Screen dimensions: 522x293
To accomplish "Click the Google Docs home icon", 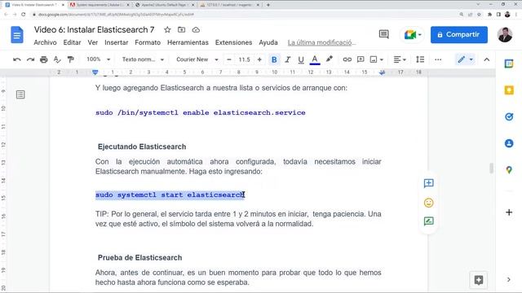I will pos(17,34).
